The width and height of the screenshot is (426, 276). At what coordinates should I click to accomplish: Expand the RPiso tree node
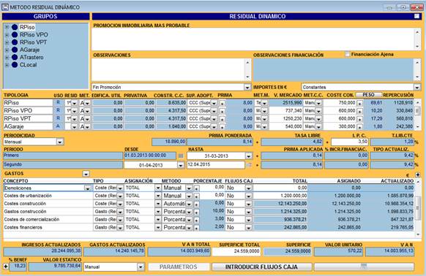click(x=7, y=27)
